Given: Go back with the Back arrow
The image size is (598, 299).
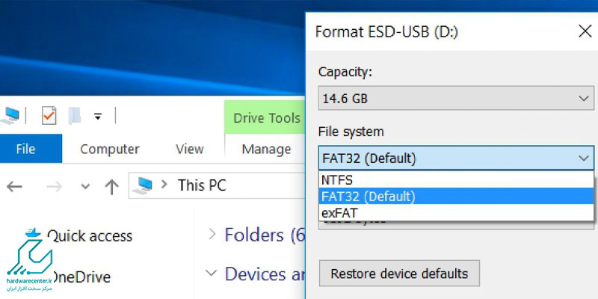Looking at the screenshot, I should coord(14,185).
